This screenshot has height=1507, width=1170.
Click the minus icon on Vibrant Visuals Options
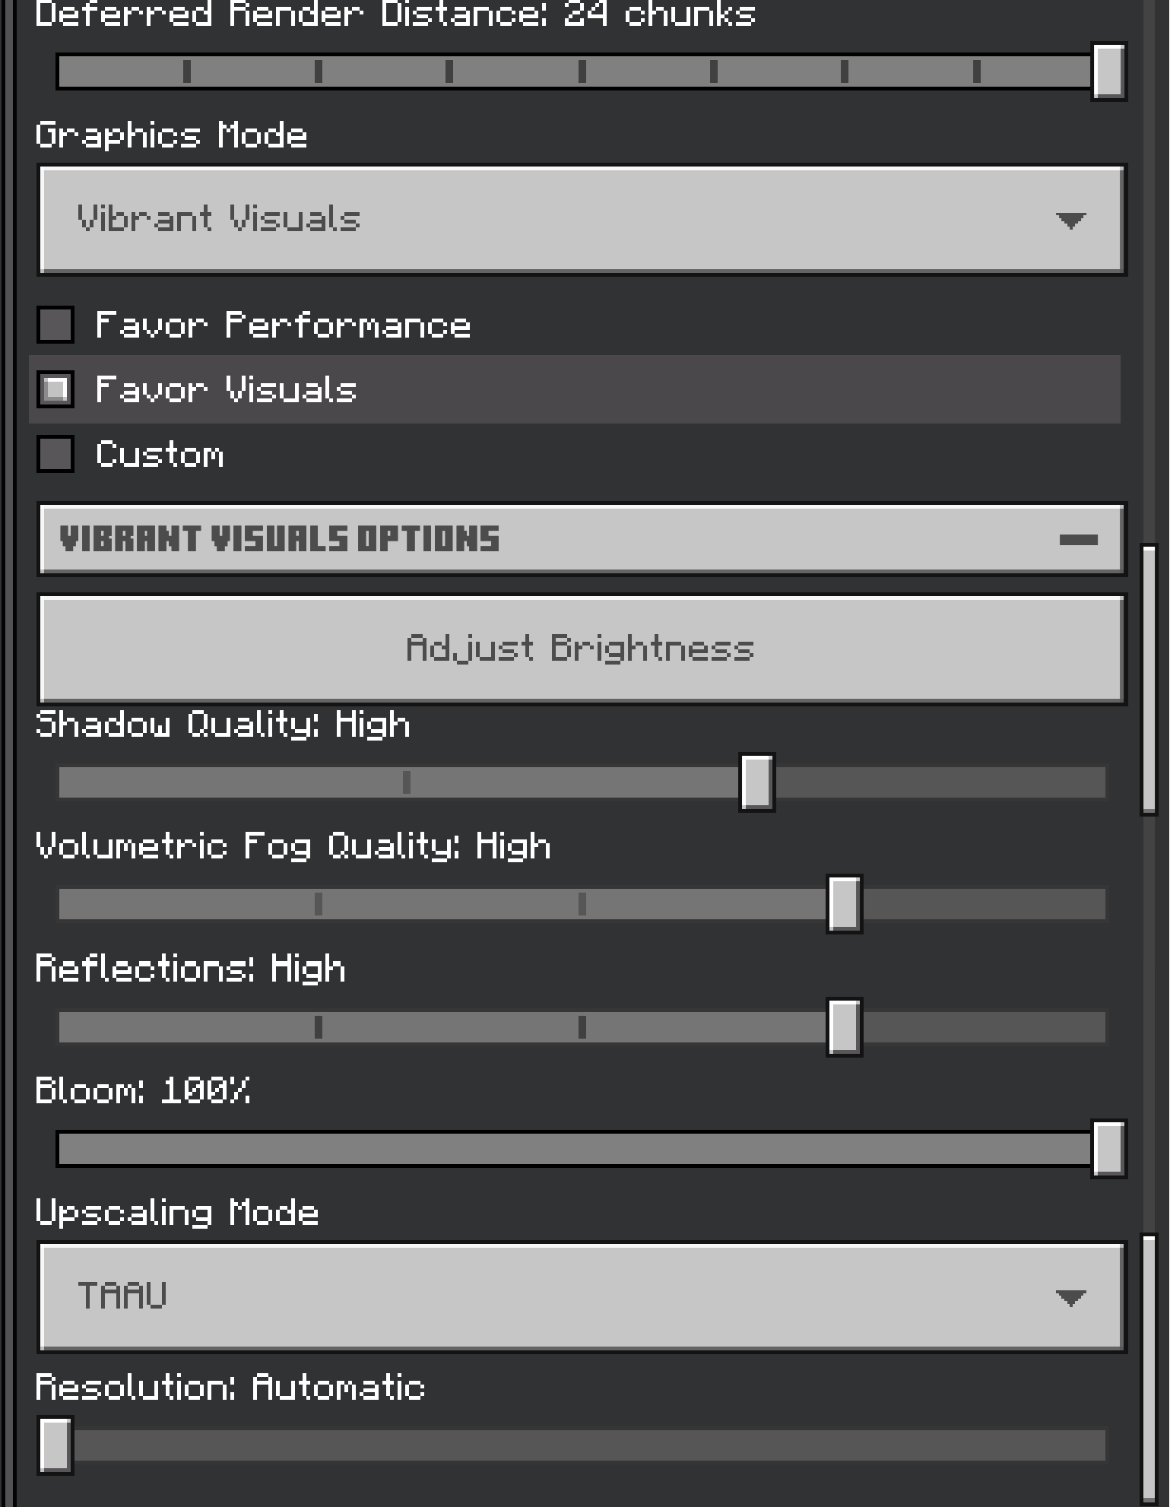click(1078, 540)
